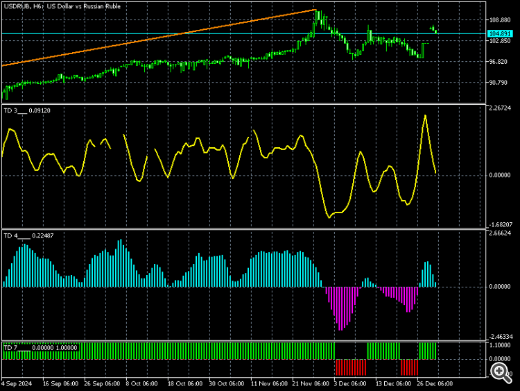Click the 16 Sep 06:00 time label
Image resolution: width=520 pixels, height=391 pixels.
coord(61,383)
